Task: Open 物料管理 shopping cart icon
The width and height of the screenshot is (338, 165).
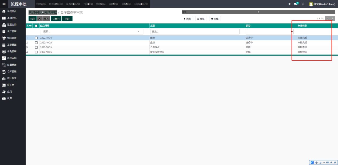Action: 4,38
